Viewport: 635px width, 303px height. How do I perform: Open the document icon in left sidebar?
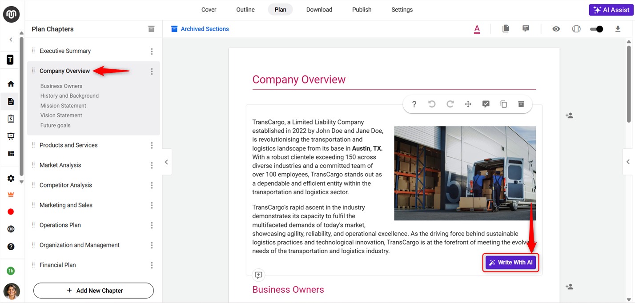pos(11,101)
